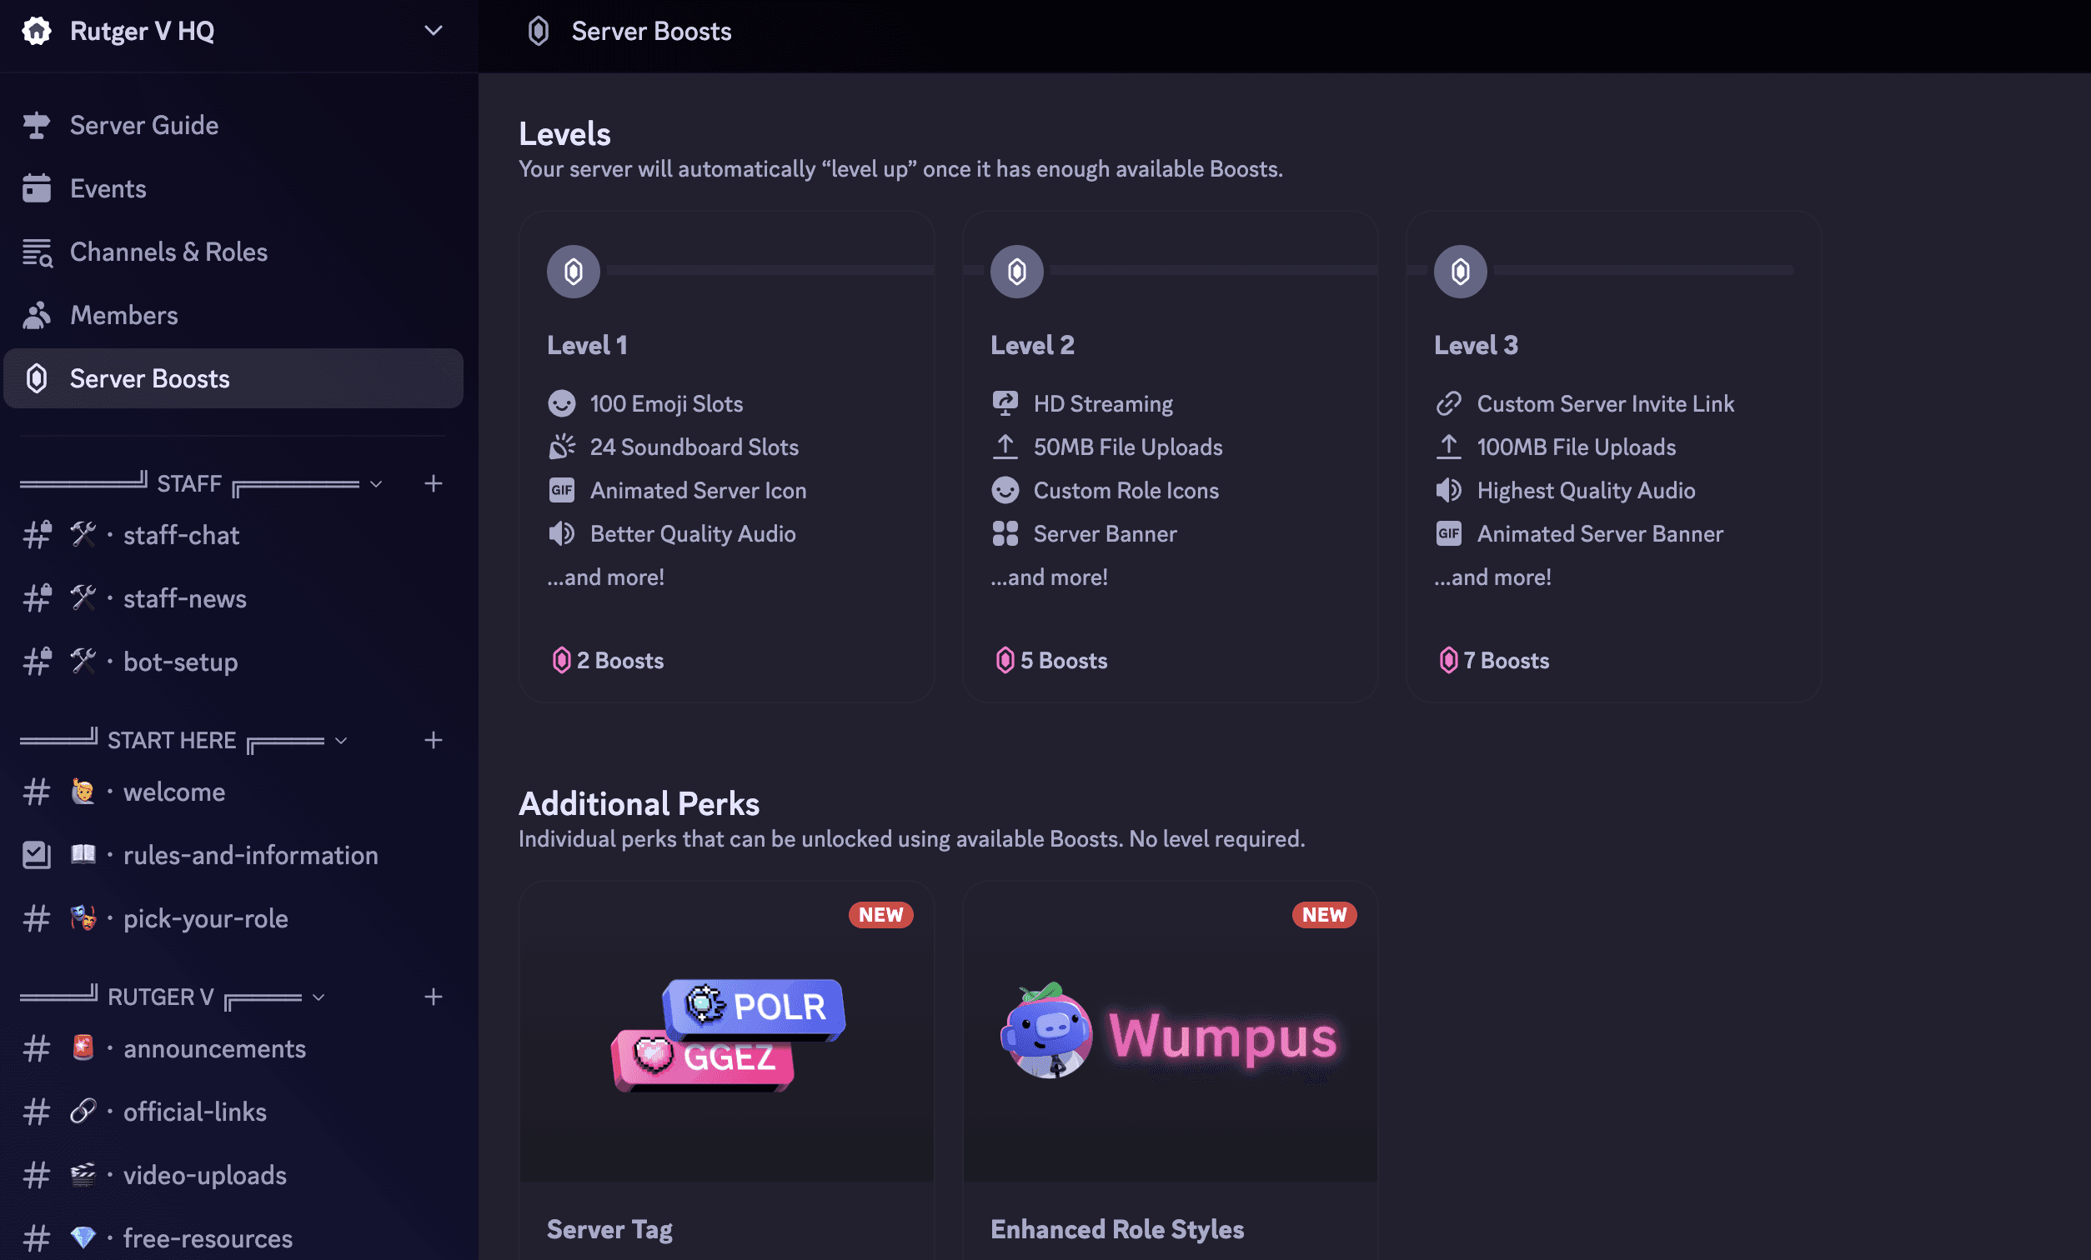Click the Level 1 '...and more!' text
Image resolution: width=2091 pixels, height=1260 pixels.
[605, 577]
